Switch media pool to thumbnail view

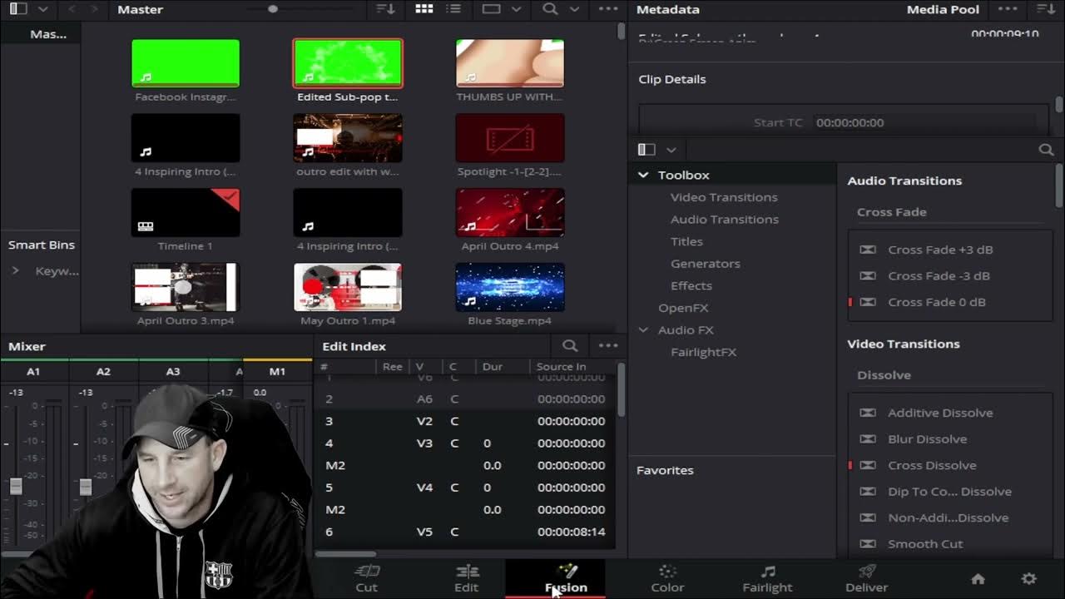(424, 9)
